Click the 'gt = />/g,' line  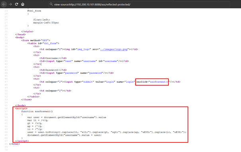[35, 123]
